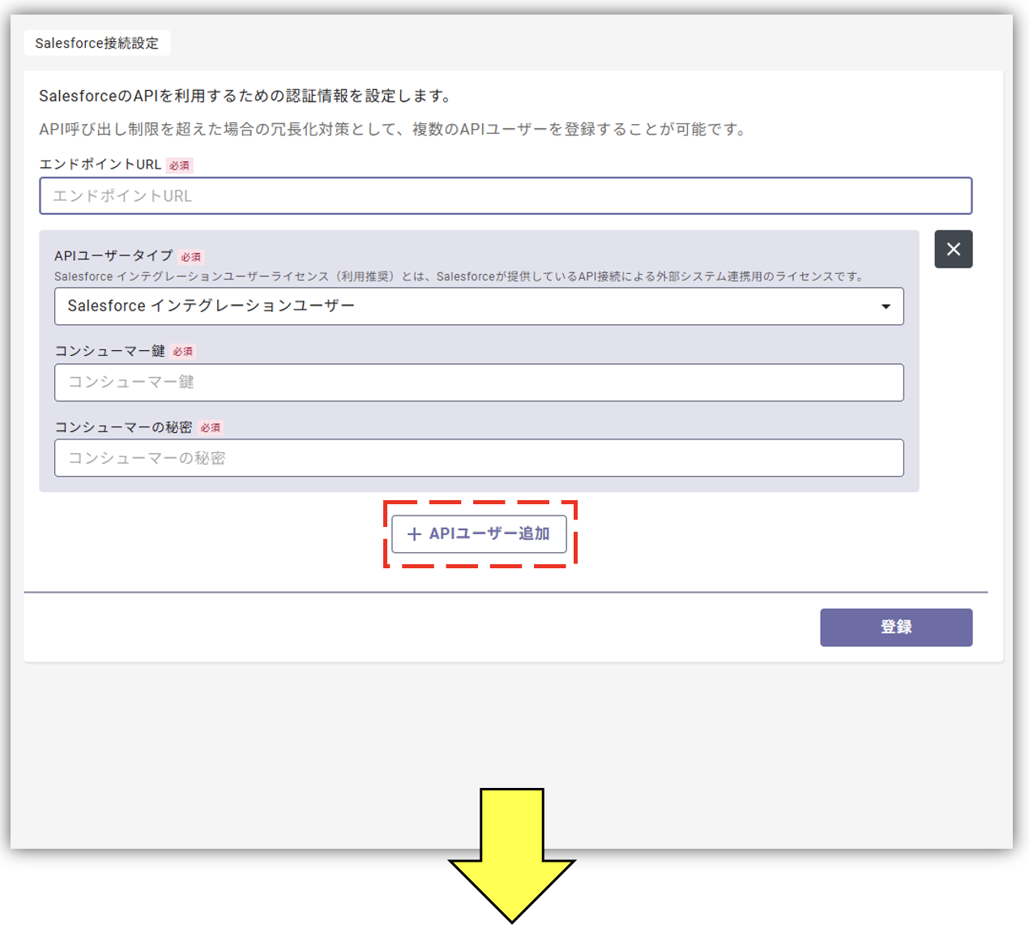Click the SalesforceのAPIを利用するための heading text
The width and height of the screenshot is (1029, 929).
(246, 96)
